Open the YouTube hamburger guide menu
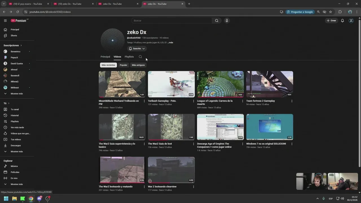This screenshot has width=361, height=203. [x=5, y=21]
